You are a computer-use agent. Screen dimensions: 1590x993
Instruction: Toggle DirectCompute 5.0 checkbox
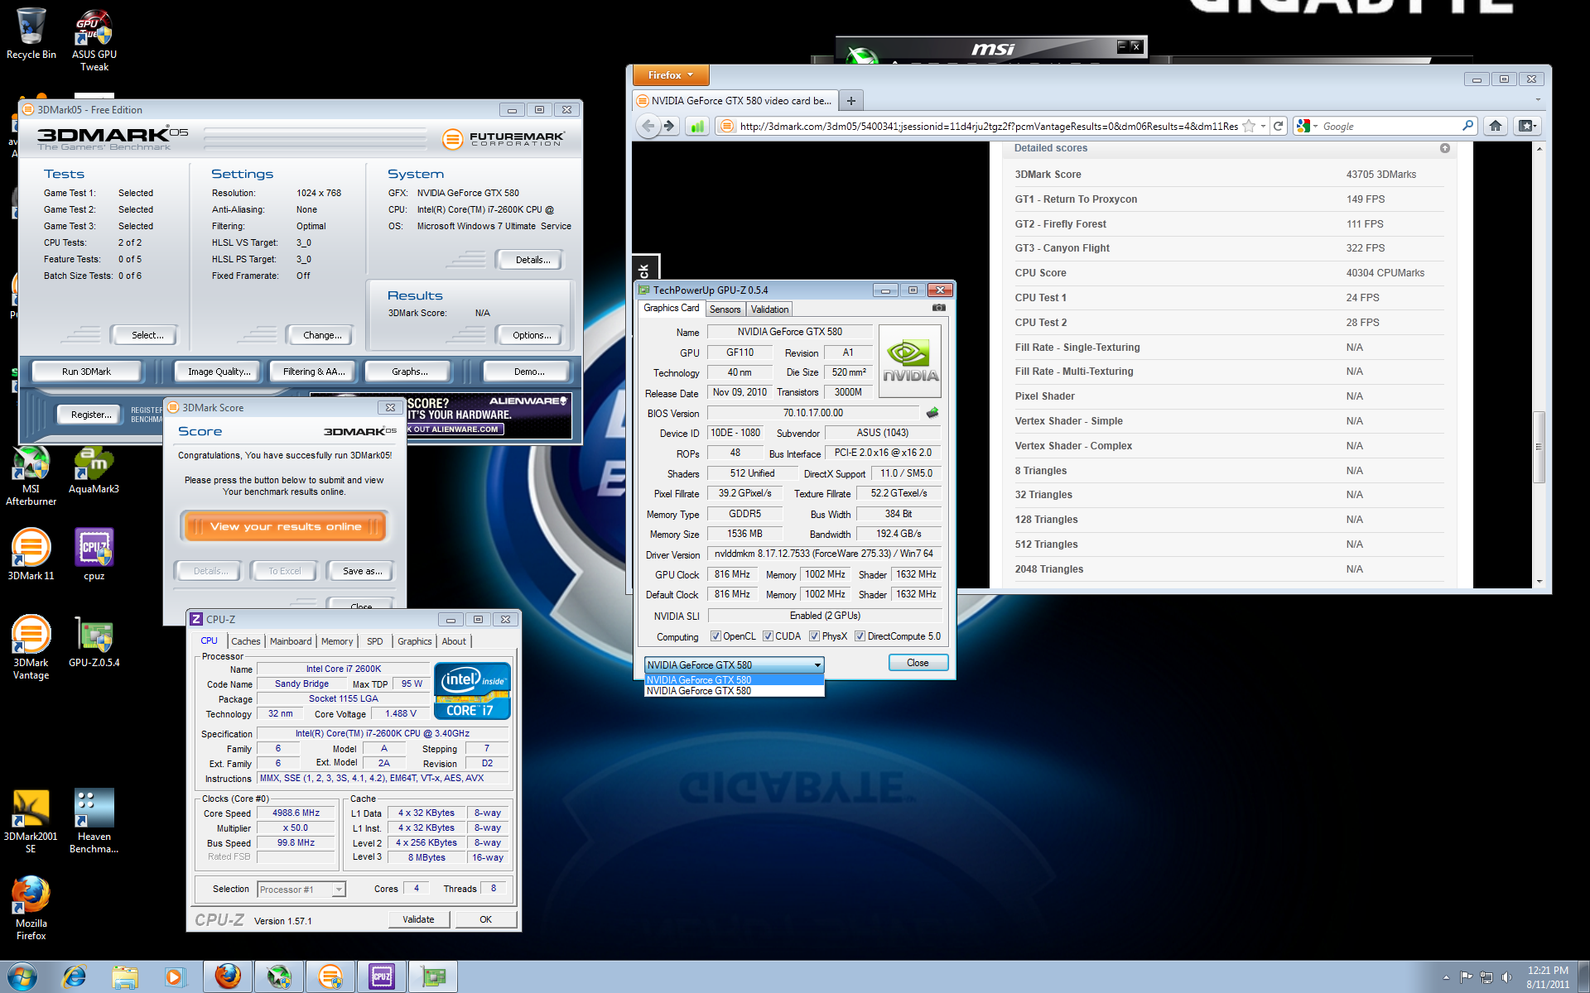(x=860, y=636)
